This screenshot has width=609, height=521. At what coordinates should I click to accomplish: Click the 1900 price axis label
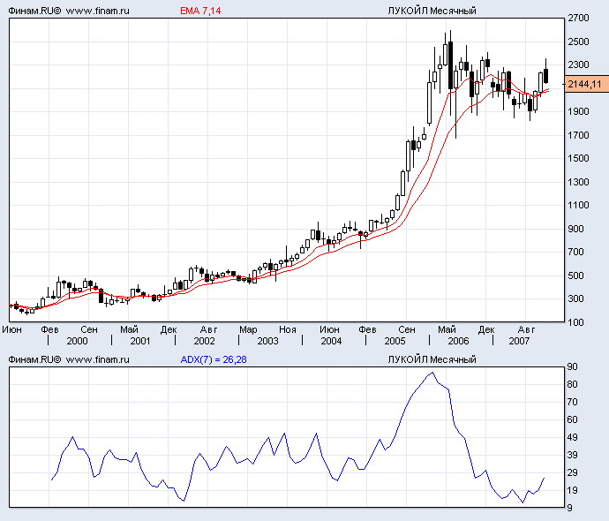578,111
